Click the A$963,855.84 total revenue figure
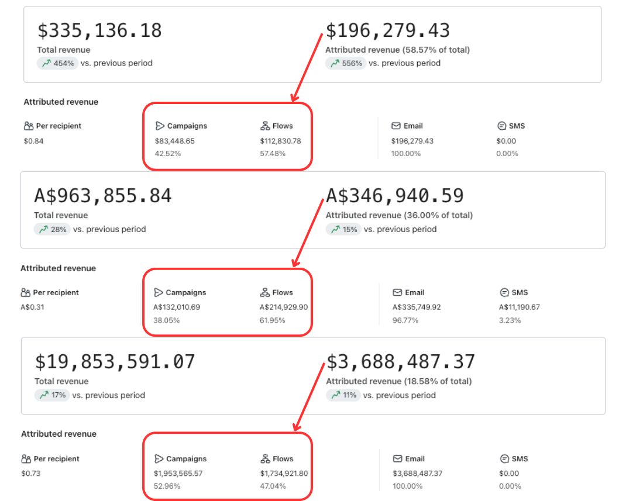The image size is (626, 501). coord(102,196)
